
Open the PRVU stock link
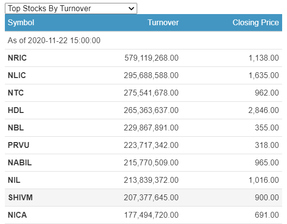pyautogui.click(x=18, y=145)
